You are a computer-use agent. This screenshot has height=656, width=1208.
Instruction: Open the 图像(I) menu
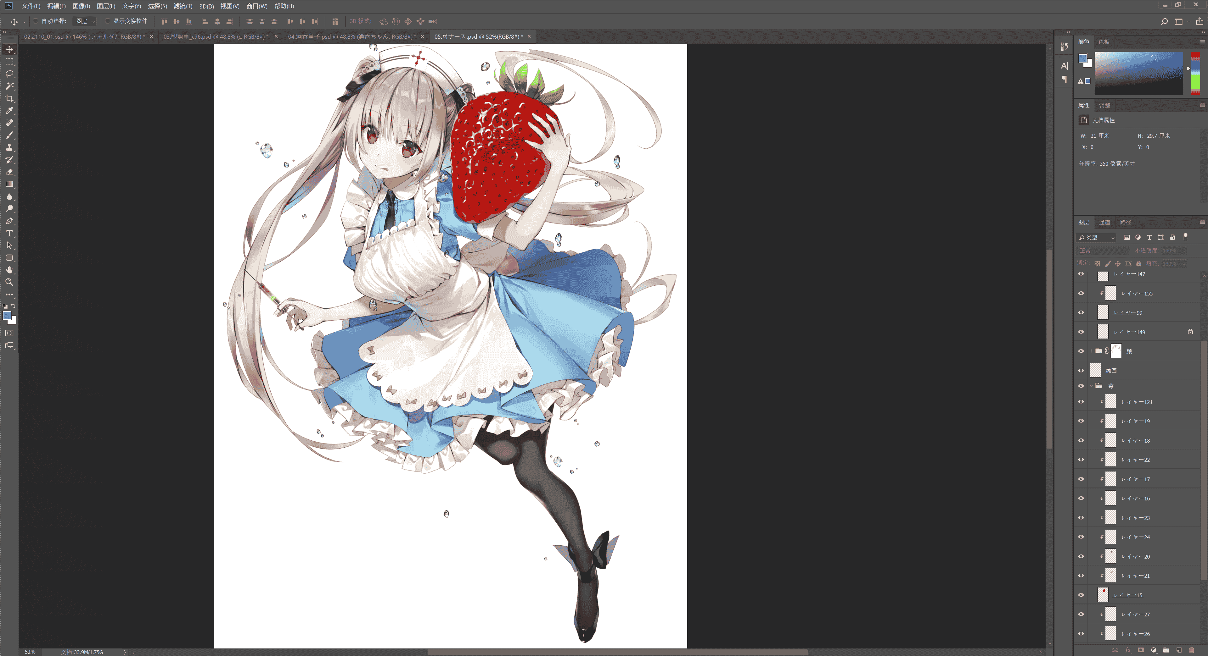(x=81, y=6)
